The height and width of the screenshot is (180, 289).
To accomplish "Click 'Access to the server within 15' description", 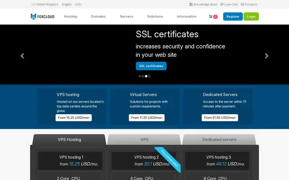I will pyautogui.click(x=224, y=102).
